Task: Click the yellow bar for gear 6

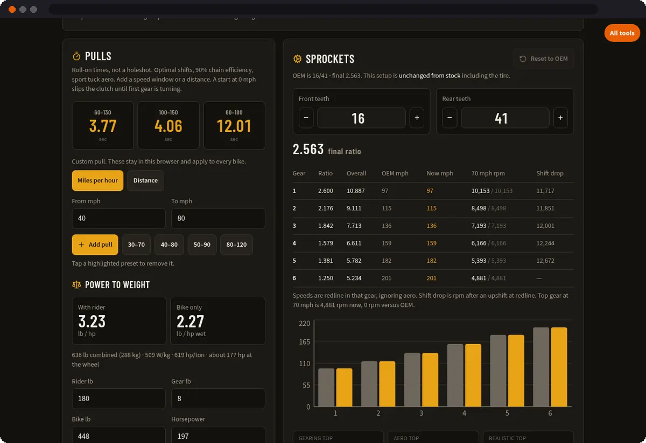Action: click(x=559, y=367)
